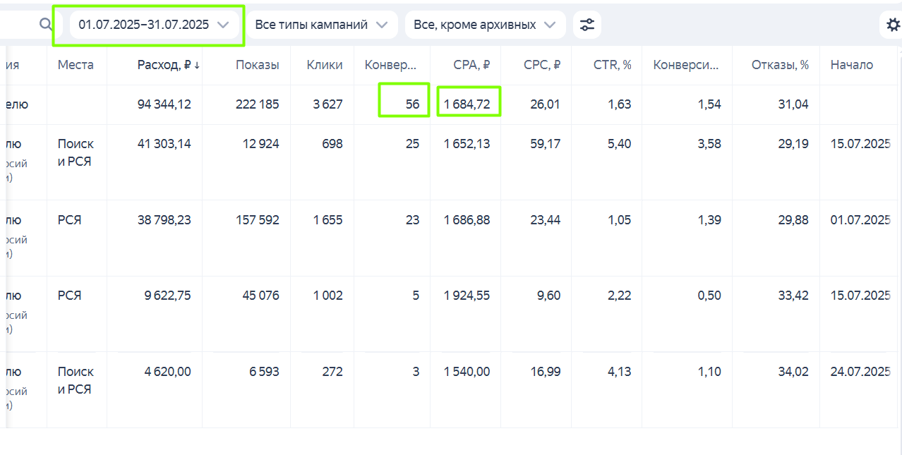Expand the "Все, кроме архивных" status filter
The height and width of the screenshot is (455, 902).
click(x=484, y=25)
